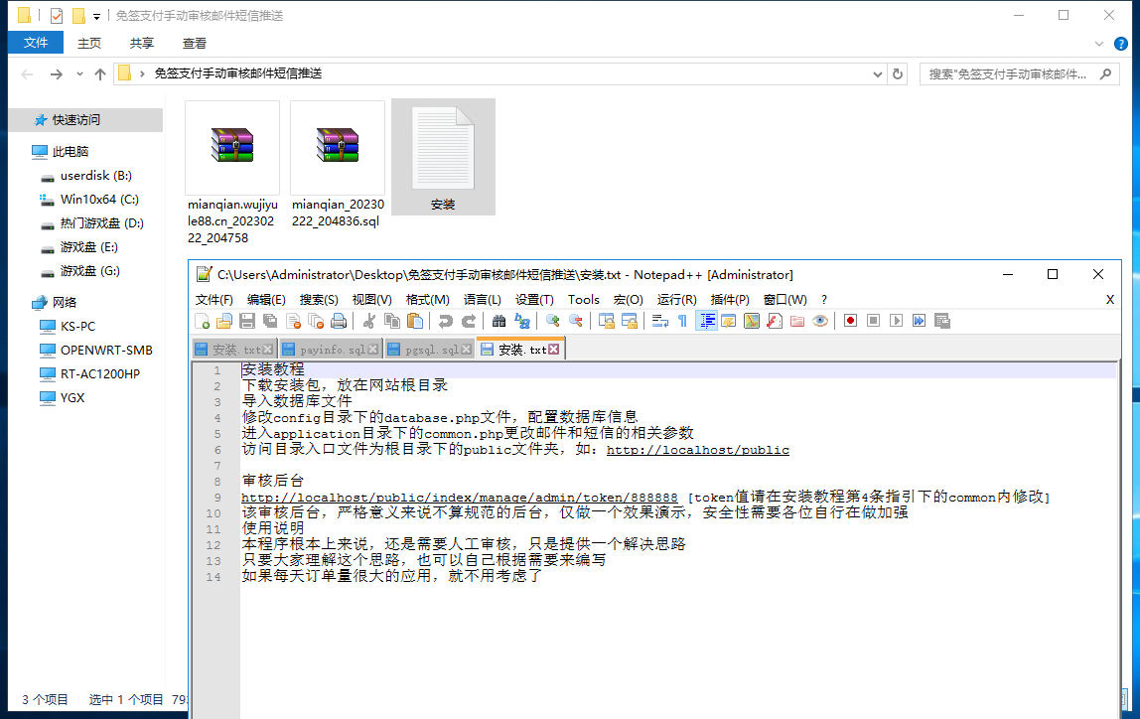The width and height of the screenshot is (1140, 719).
Task: Toggle show all characters pilcrow icon
Action: [682, 321]
